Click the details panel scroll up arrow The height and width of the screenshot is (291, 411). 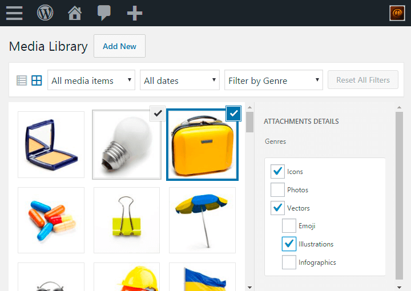(399, 107)
